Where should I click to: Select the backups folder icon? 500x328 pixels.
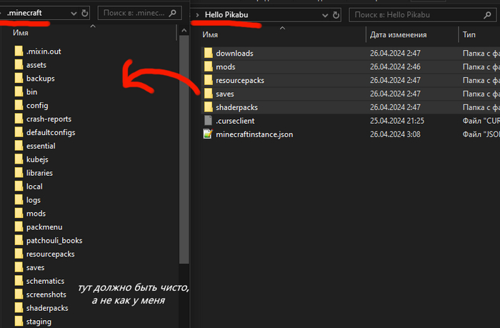[19, 78]
